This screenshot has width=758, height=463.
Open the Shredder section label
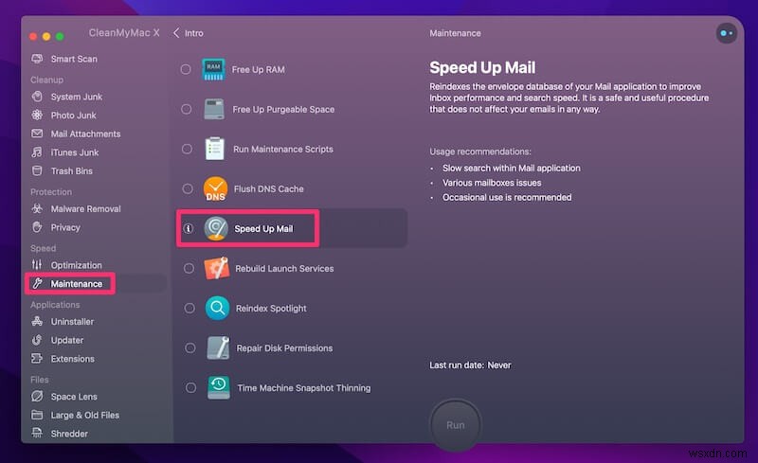(x=69, y=434)
